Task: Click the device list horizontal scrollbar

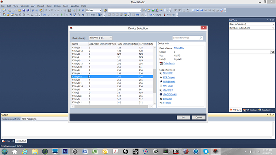Action: tap(111, 106)
